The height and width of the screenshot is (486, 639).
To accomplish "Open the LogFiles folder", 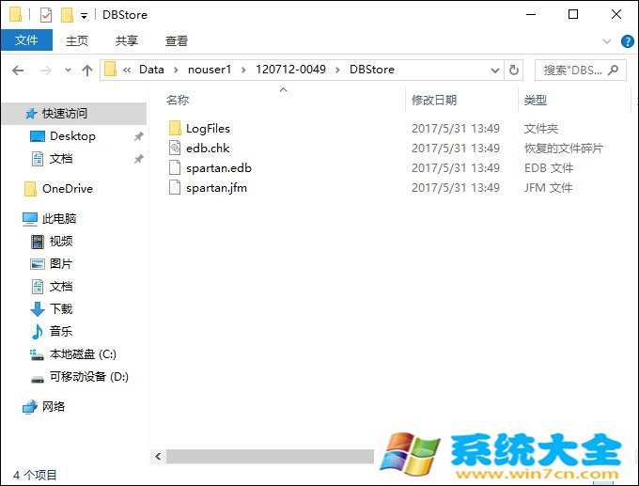I will point(207,128).
